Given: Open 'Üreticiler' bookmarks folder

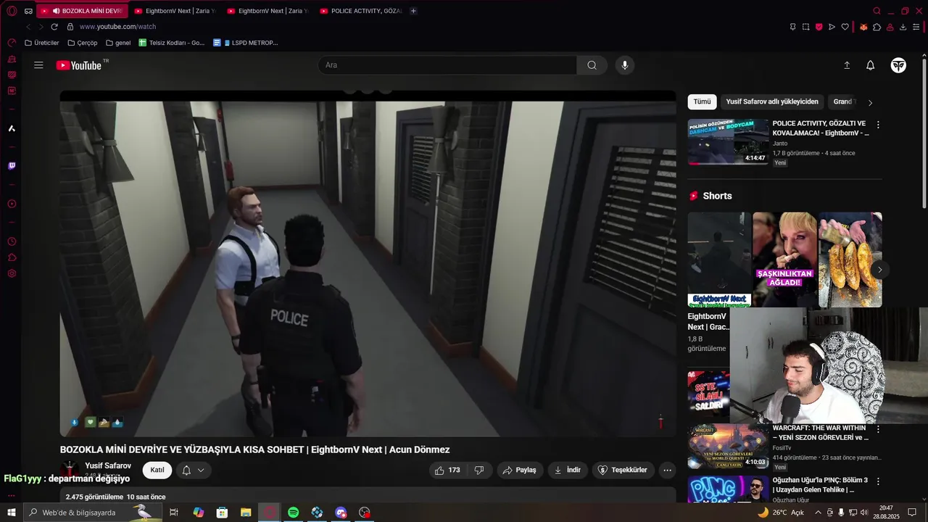Looking at the screenshot, I should pos(42,43).
